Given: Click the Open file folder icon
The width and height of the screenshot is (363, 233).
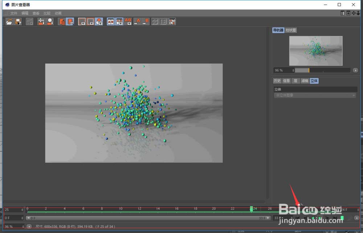Looking at the screenshot, I should pos(9,22).
